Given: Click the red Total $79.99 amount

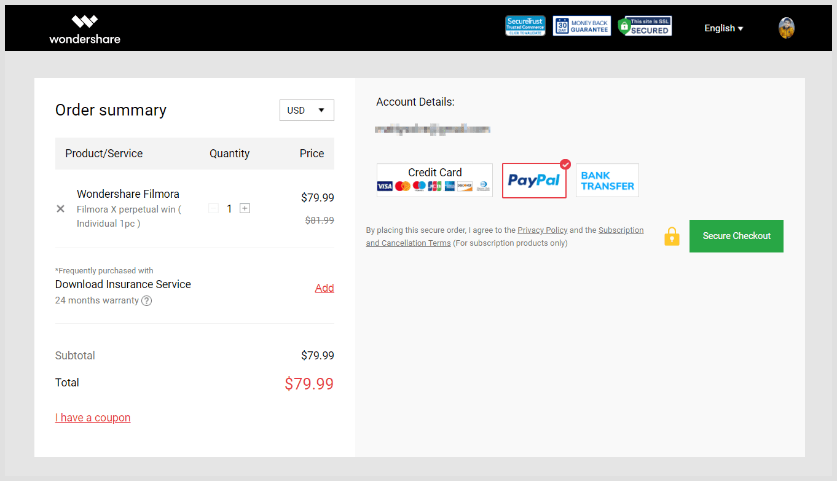Looking at the screenshot, I should point(309,384).
